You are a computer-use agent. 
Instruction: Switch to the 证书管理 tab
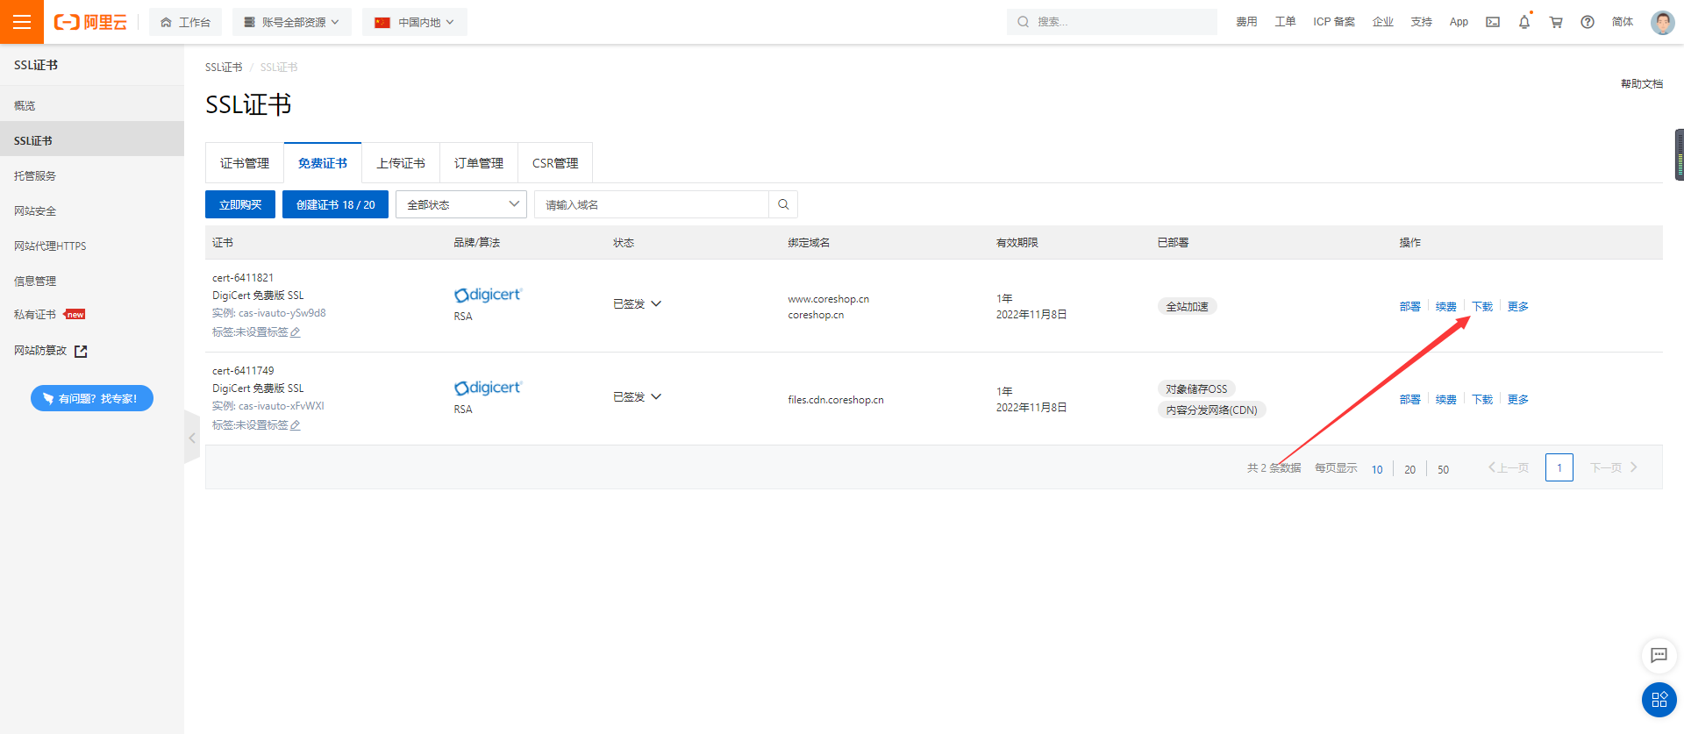[x=245, y=163]
